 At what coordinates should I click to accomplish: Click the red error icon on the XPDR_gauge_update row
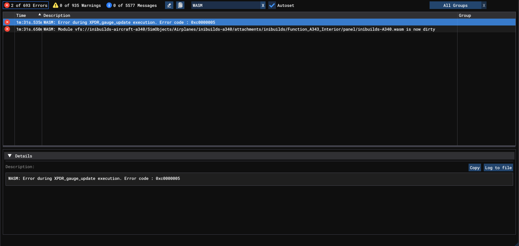point(7,22)
